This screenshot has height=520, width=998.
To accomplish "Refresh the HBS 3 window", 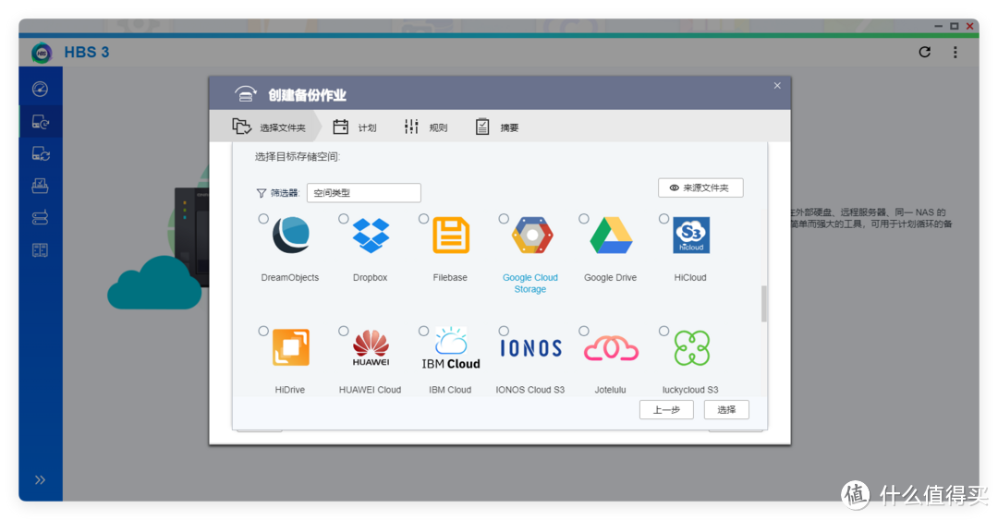I will click(x=925, y=53).
